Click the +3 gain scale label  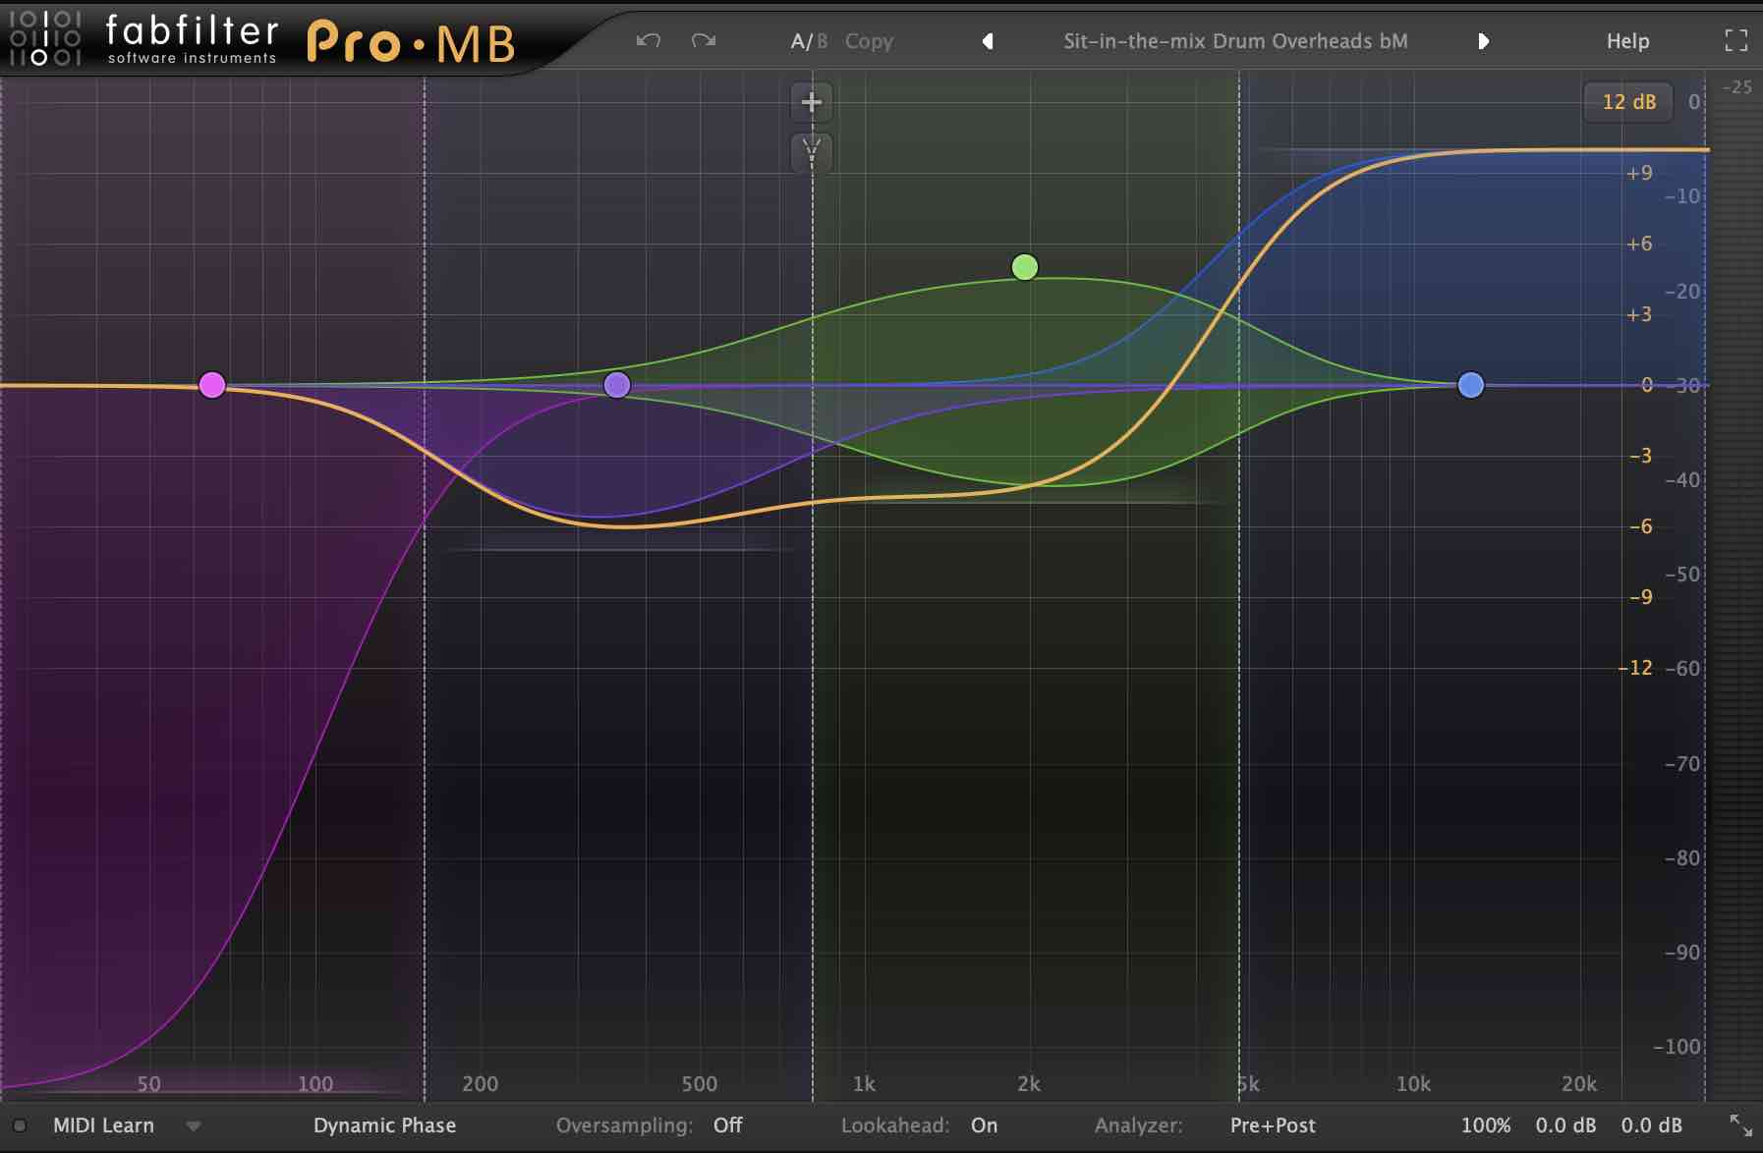1639,314
